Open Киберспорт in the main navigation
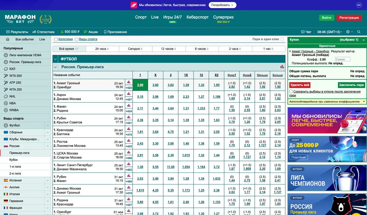This screenshot has height=215, width=367. [197, 17]
